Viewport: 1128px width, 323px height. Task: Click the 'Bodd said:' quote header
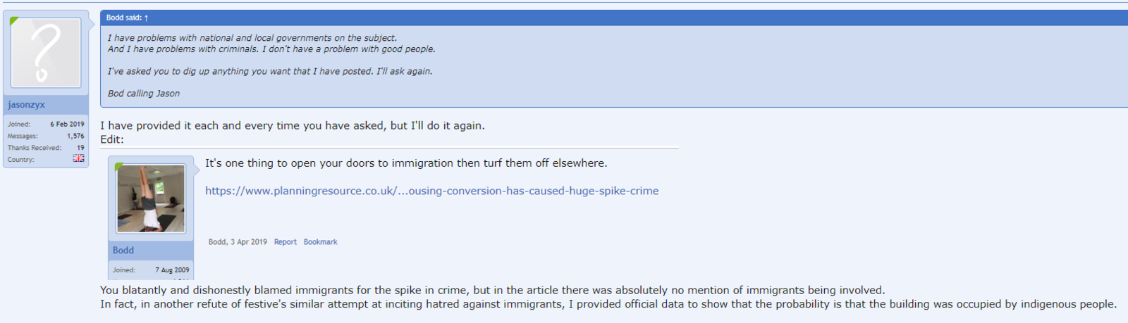click(124, 18)
